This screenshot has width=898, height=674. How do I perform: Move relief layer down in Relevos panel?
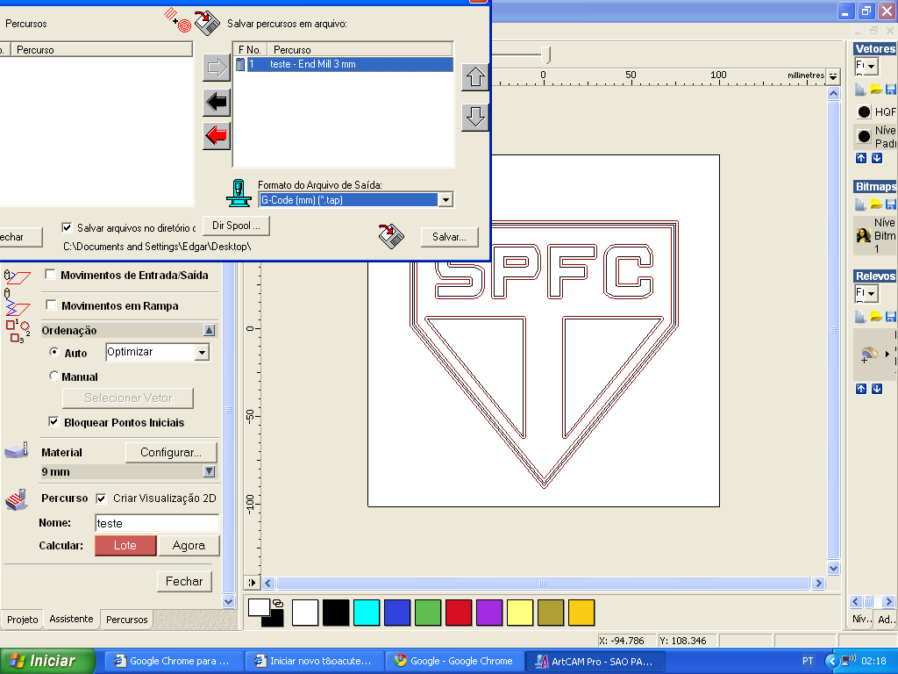pyautogui.click(x=877, y=389)
